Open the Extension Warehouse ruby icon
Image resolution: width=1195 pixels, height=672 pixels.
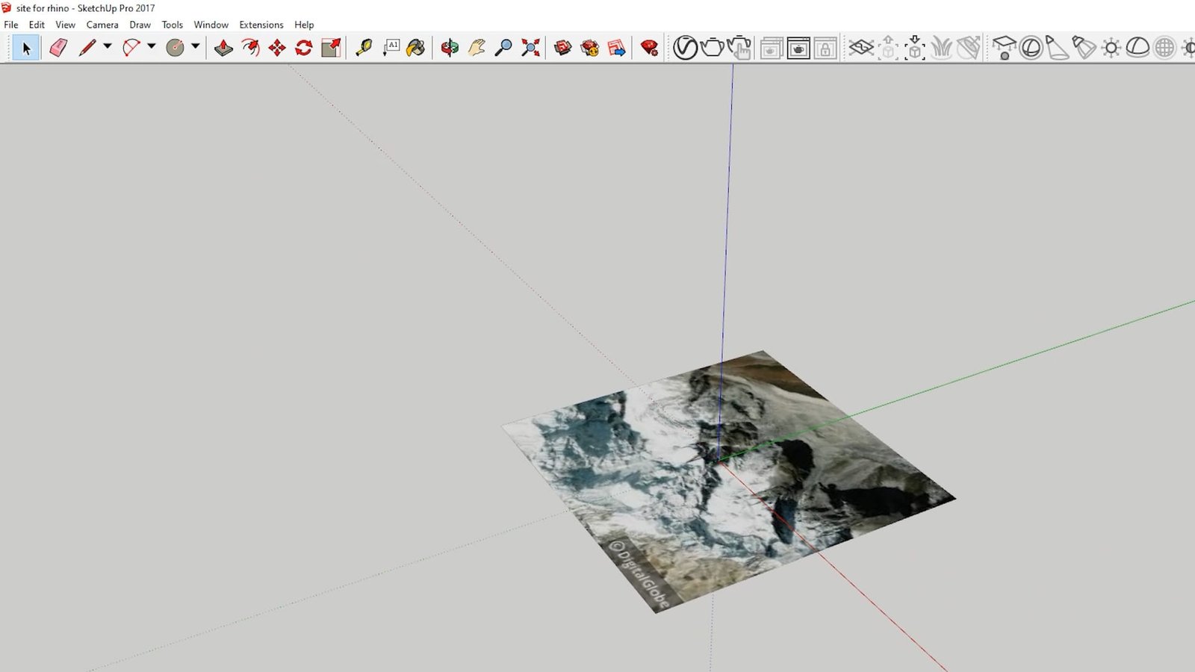click(x=649, y=48)
